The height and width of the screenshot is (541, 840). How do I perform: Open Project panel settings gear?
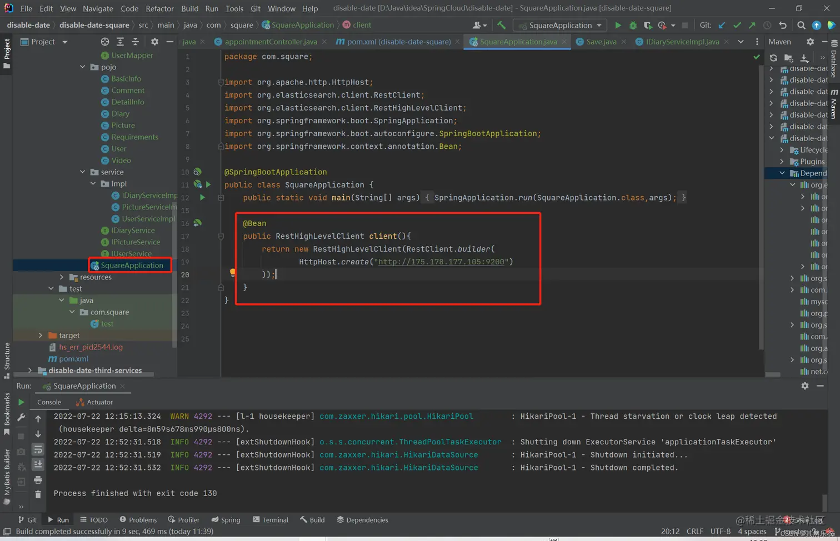(154, 42)
